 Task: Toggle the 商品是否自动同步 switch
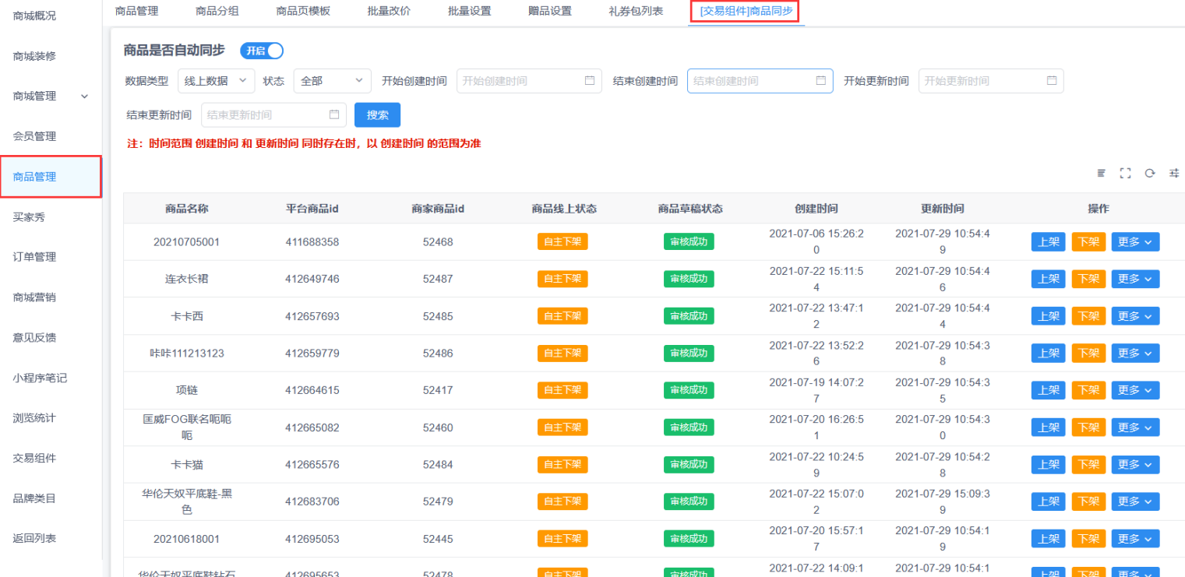point(262,51)
